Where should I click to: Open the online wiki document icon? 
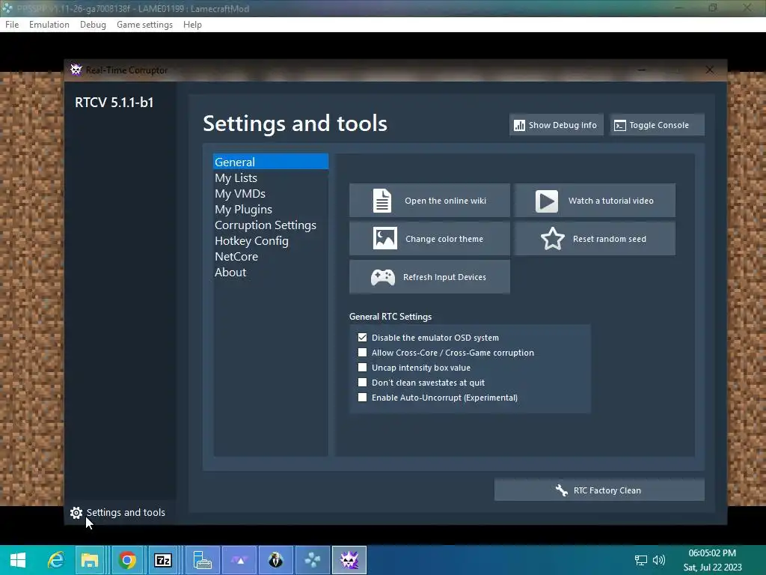pos(382,201)
